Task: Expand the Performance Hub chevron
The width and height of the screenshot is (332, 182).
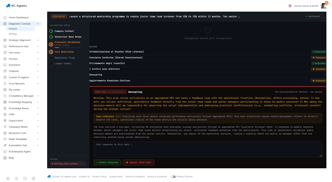Action: 38,46
